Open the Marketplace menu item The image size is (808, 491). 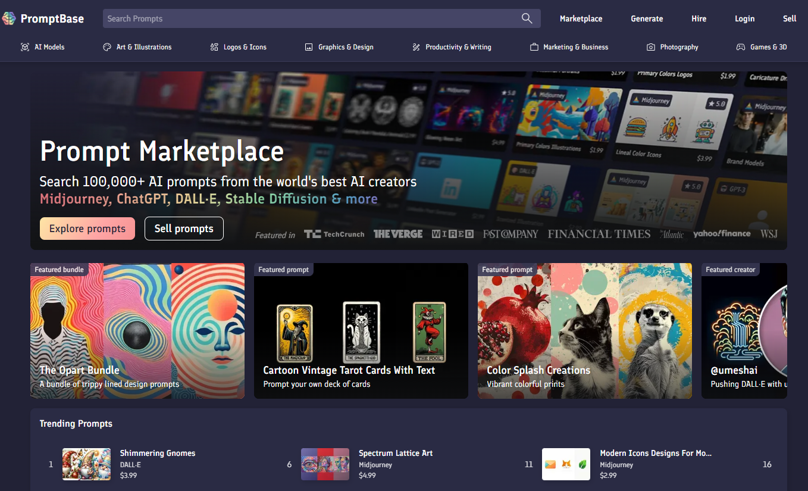point(581,18)
